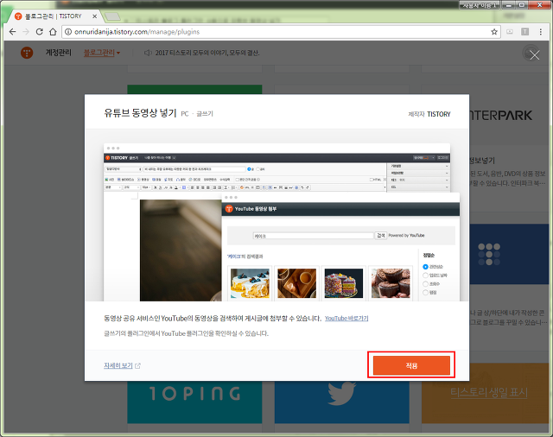
Task: Select the 블로그관리 | TISTORY tab
Action: [x=53, y=16]
